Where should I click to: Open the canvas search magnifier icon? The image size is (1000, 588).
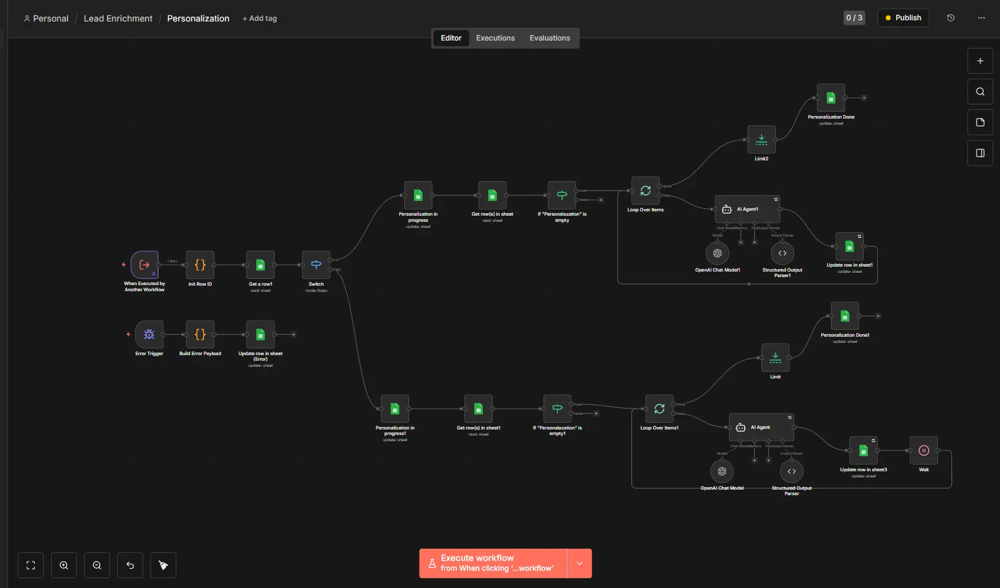pyautogui.click(x=980, y=92)
